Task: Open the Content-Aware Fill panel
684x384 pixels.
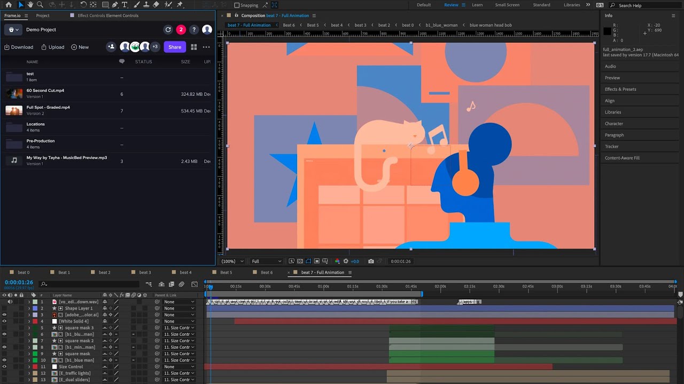Action: pos(622,158)
